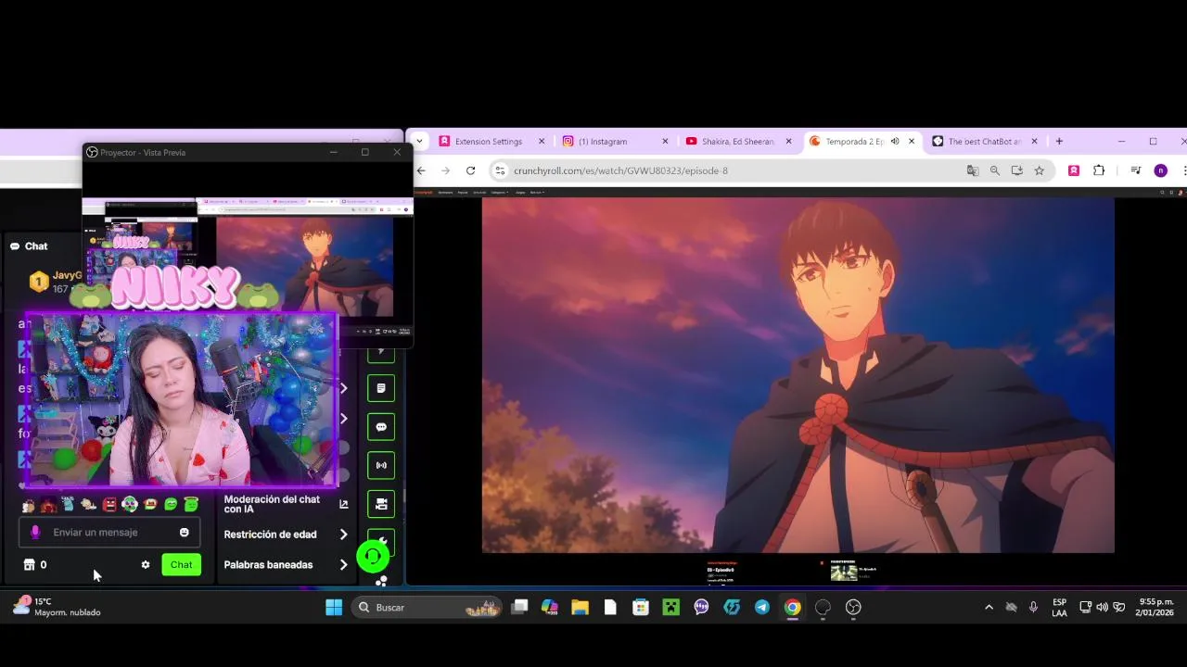
Task: Select the campfire emote
Action: coord(48,505)
